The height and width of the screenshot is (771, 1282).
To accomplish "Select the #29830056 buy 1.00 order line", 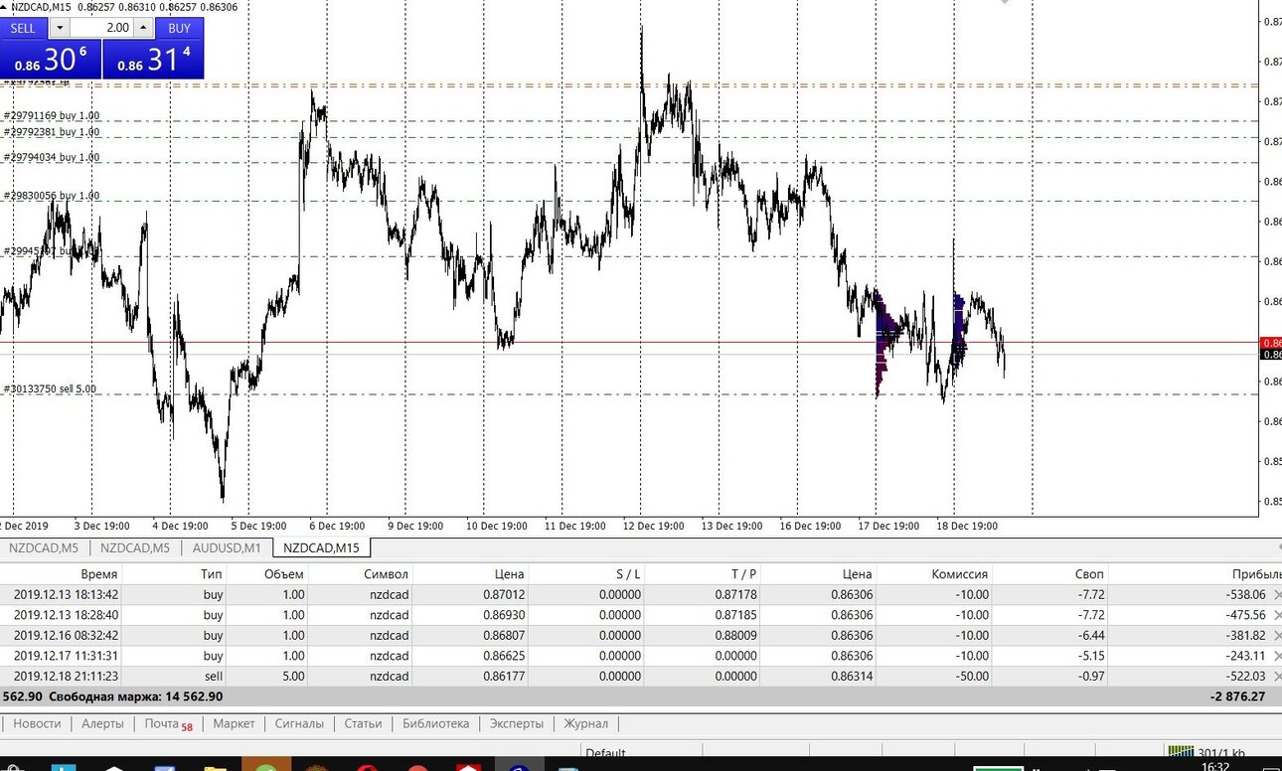I will (52, 196).
